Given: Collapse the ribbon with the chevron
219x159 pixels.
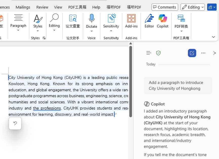Looking at the screenshot, I should click(213, 37).
